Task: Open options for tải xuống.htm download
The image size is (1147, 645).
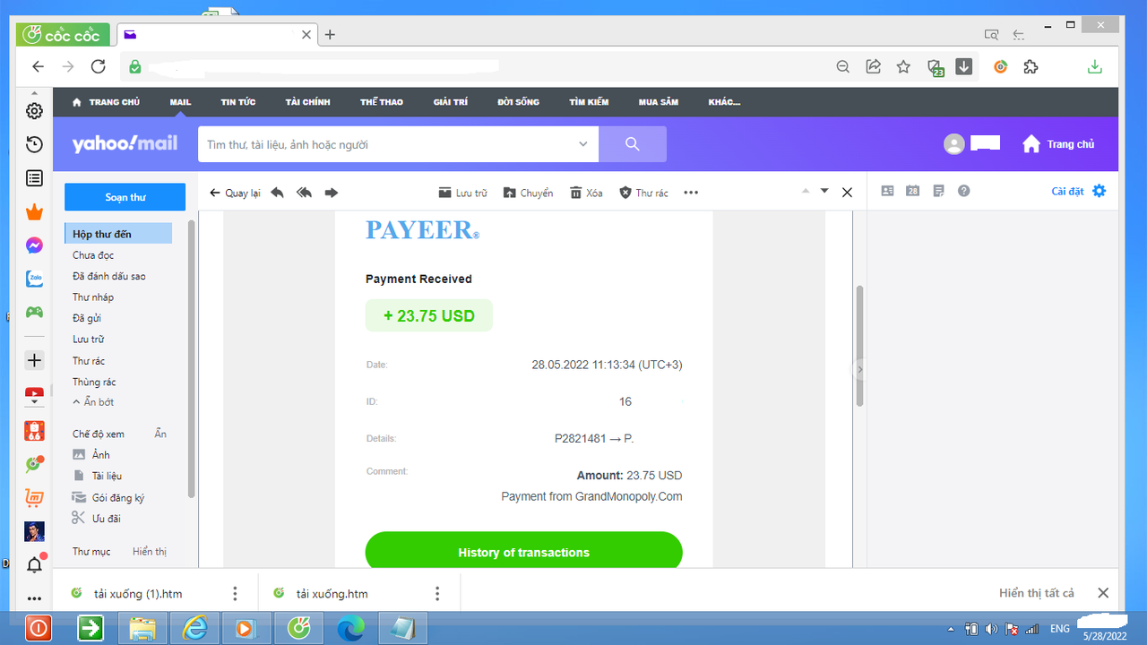Action: pos(437,593)
